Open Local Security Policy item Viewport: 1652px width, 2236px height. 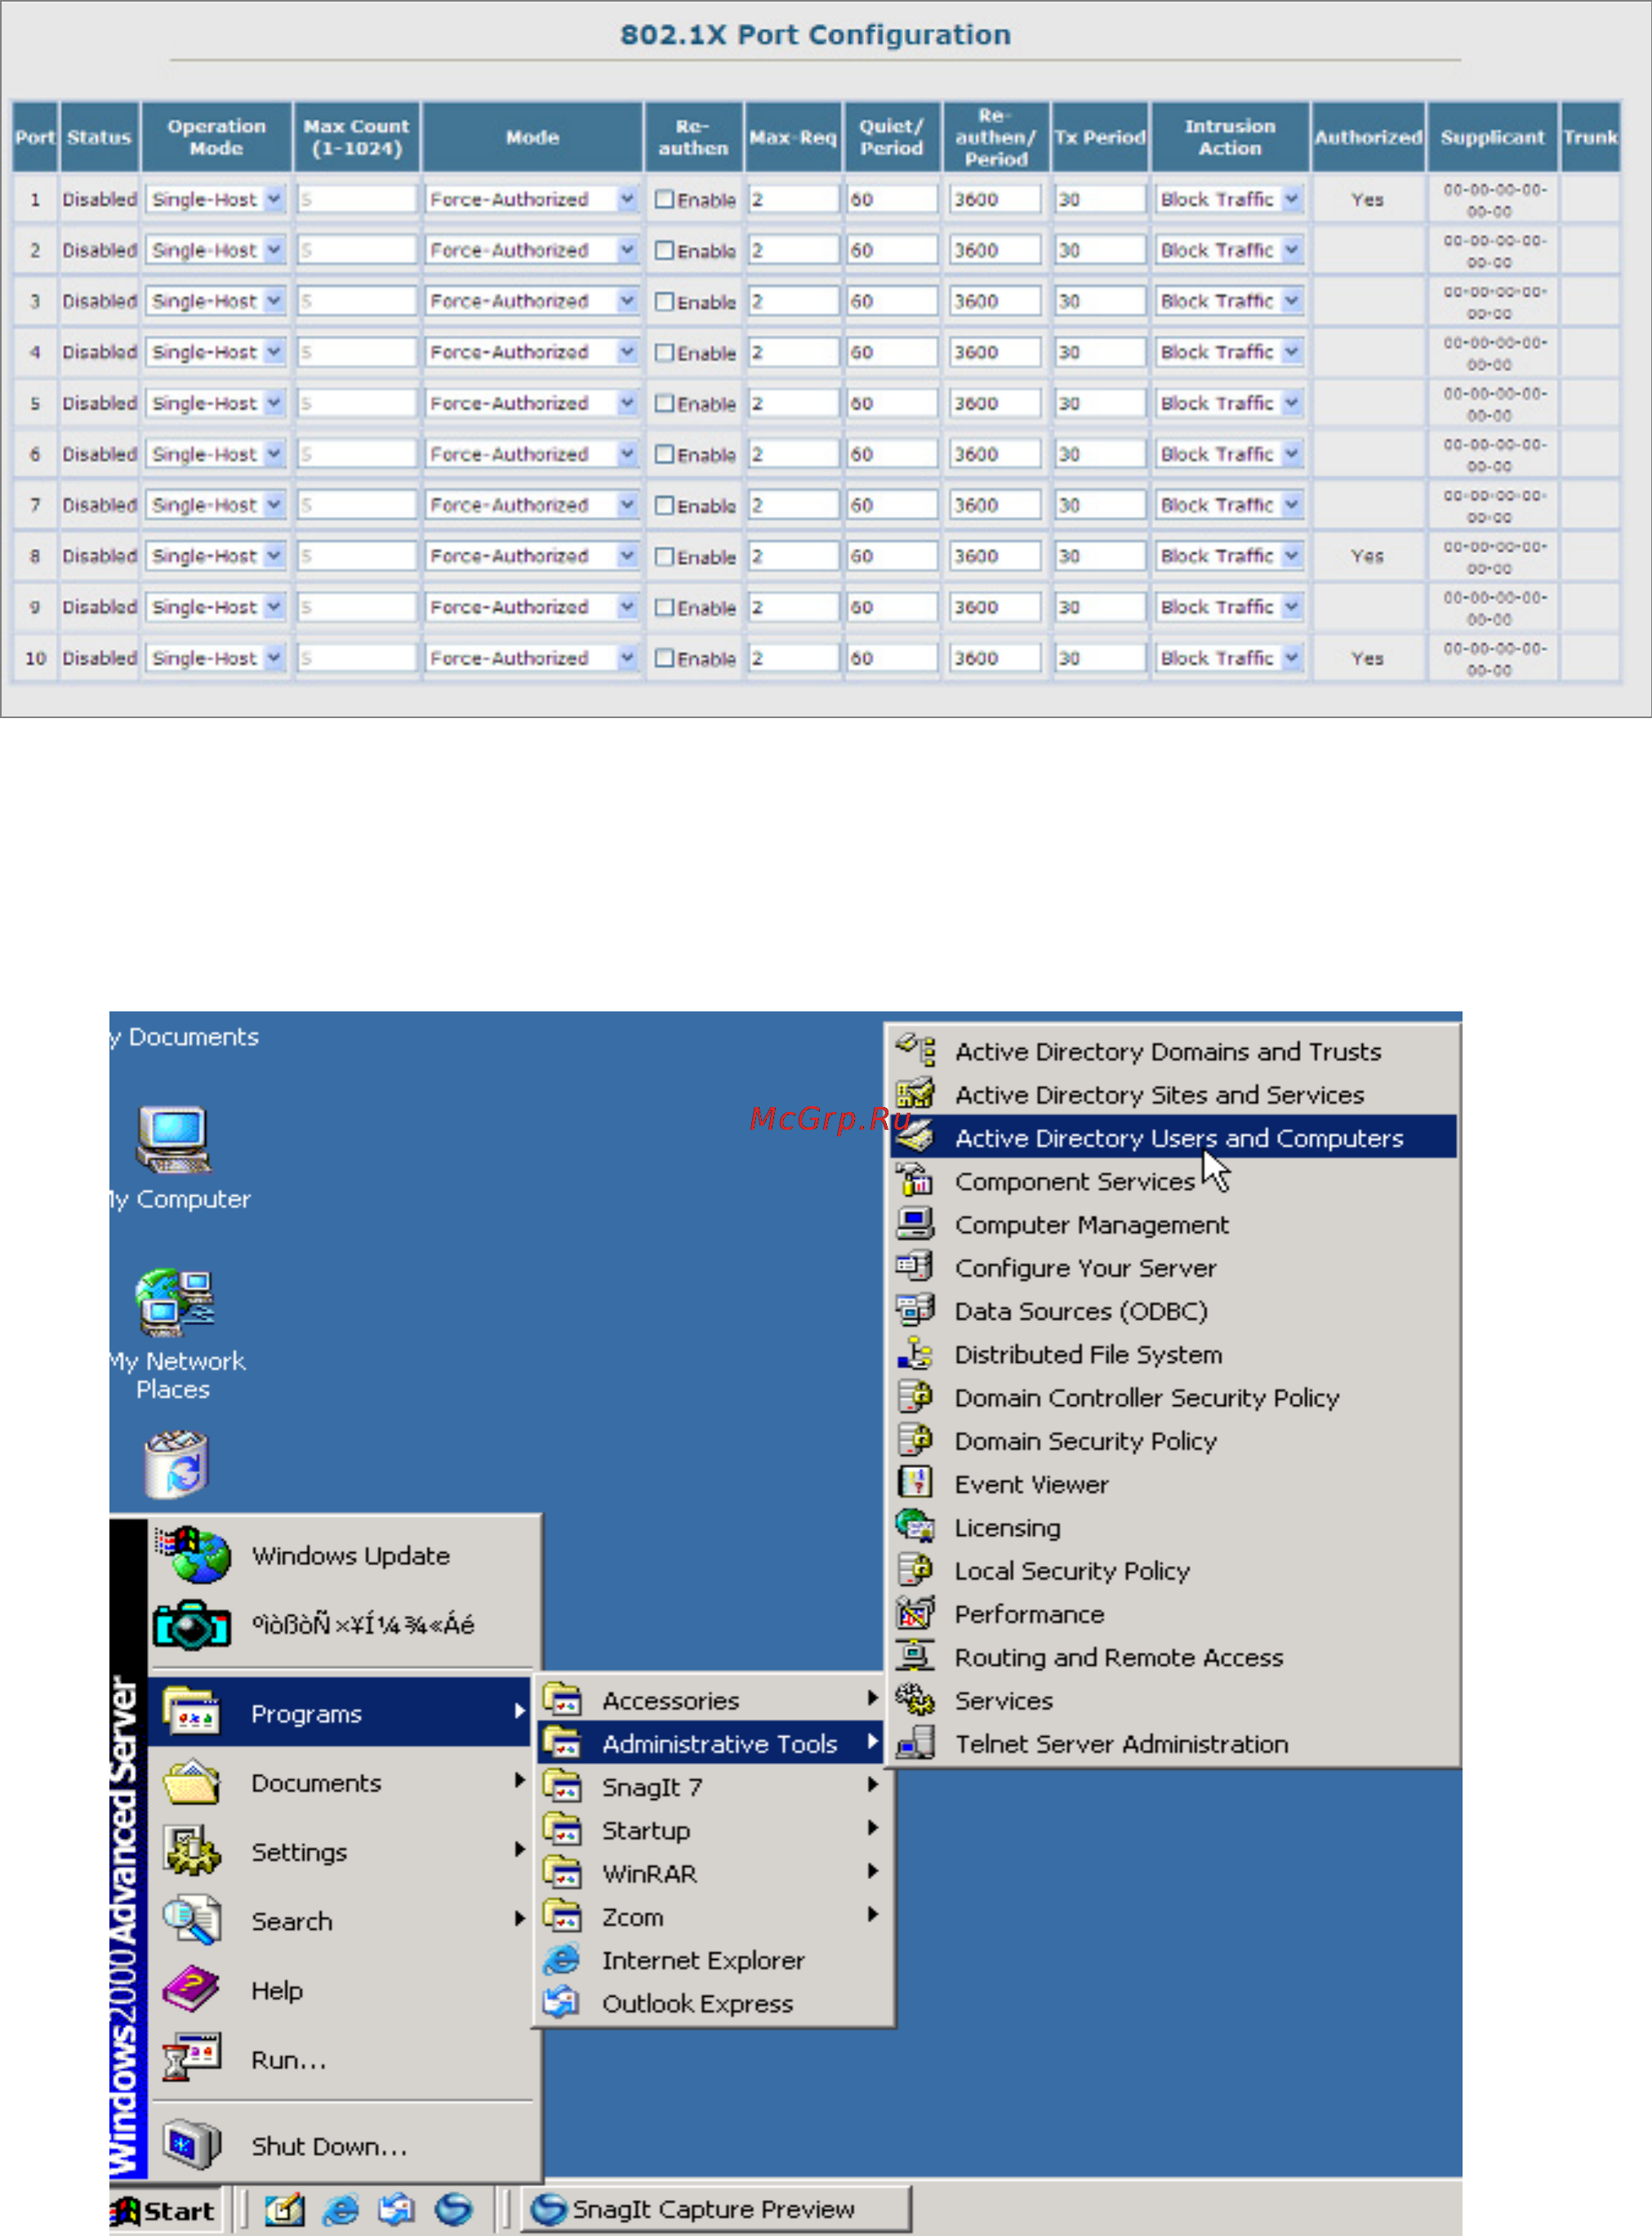point(1173,1569)
